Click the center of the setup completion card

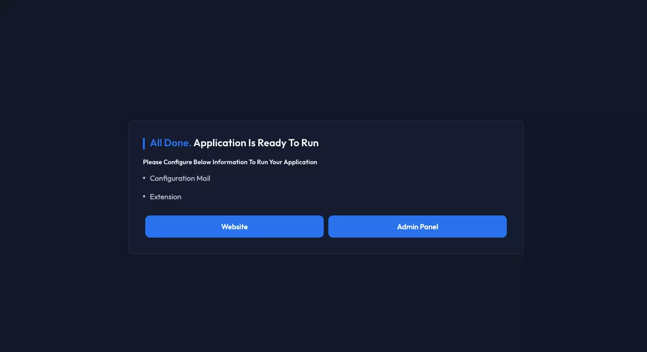click(326, 187)
